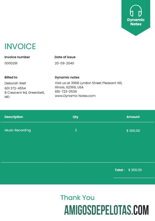Select the INVOICE heading
The width and height of the screenshot is (155, 221).
[20, 46]
